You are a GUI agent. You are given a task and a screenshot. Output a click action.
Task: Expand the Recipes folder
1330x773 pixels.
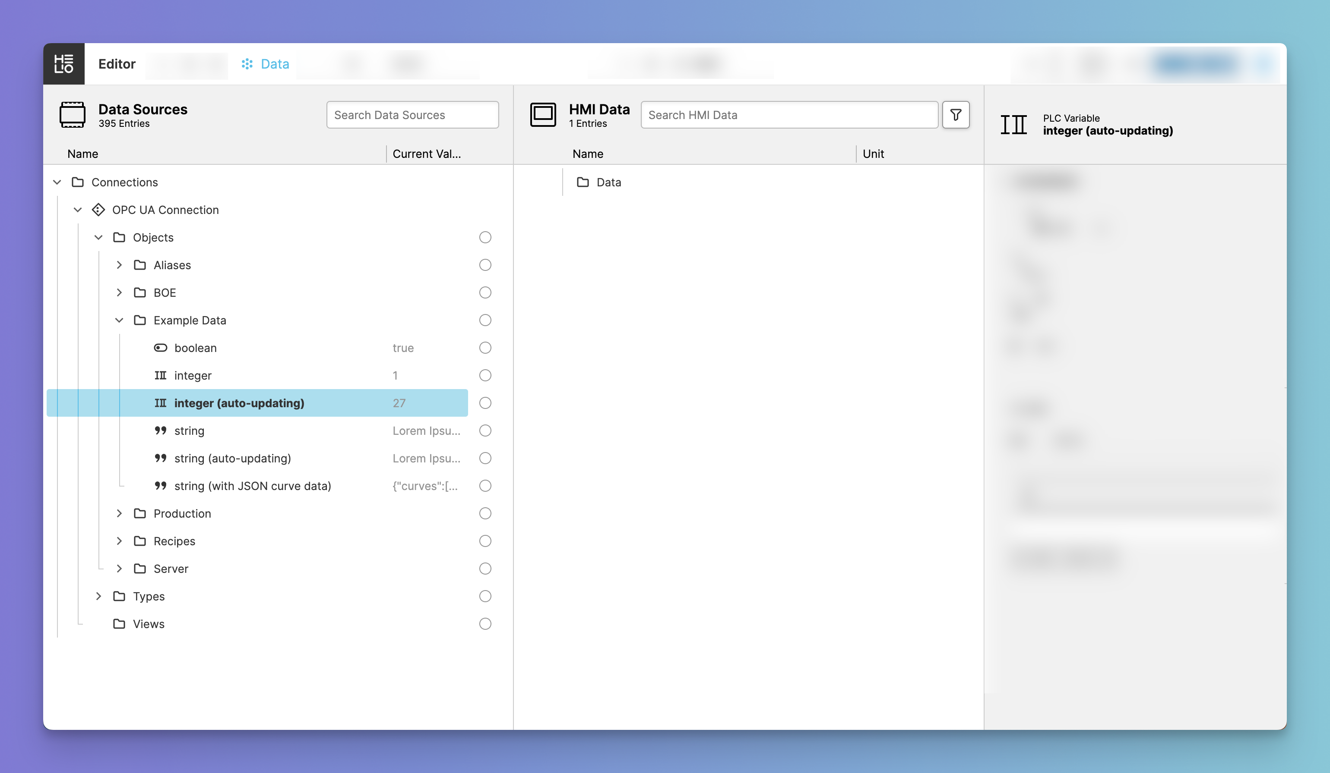point(119,541)
